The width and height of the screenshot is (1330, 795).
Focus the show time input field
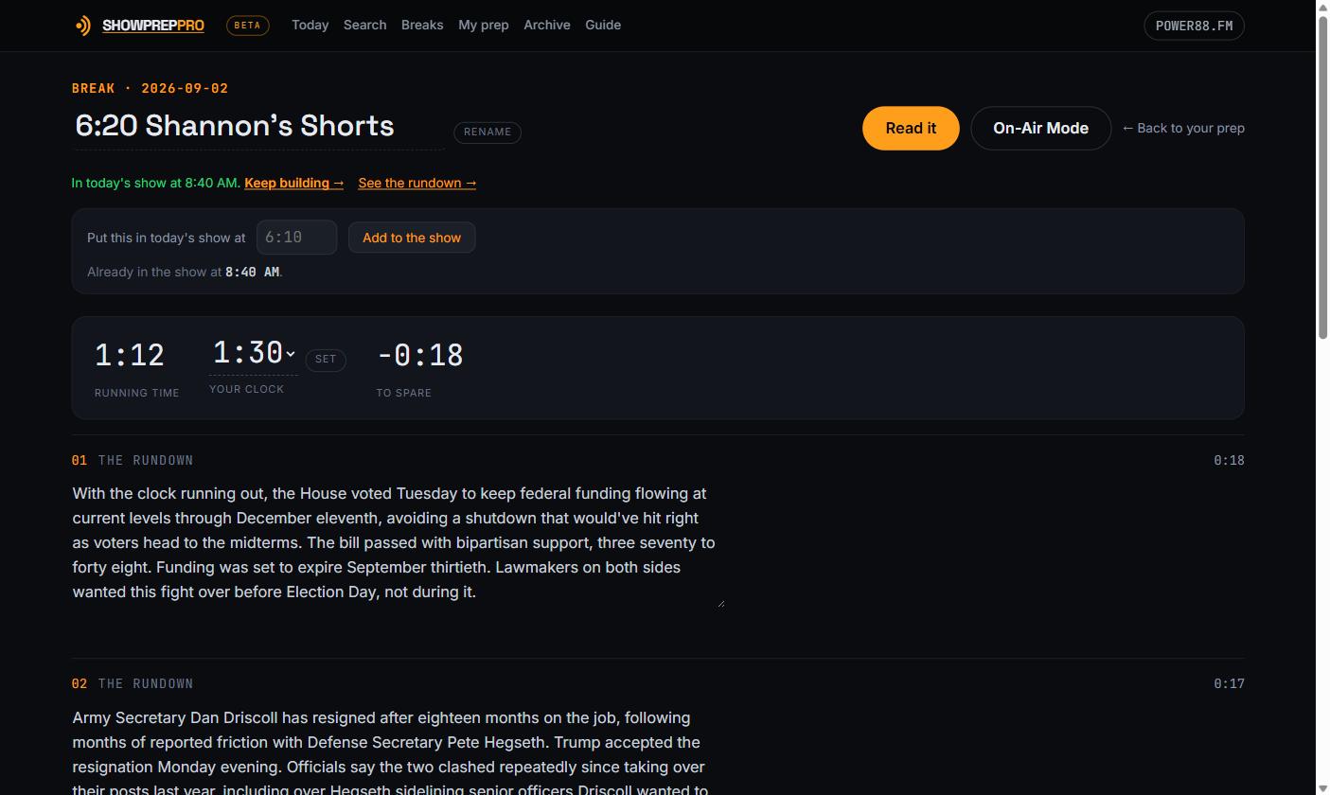(296, 238)
